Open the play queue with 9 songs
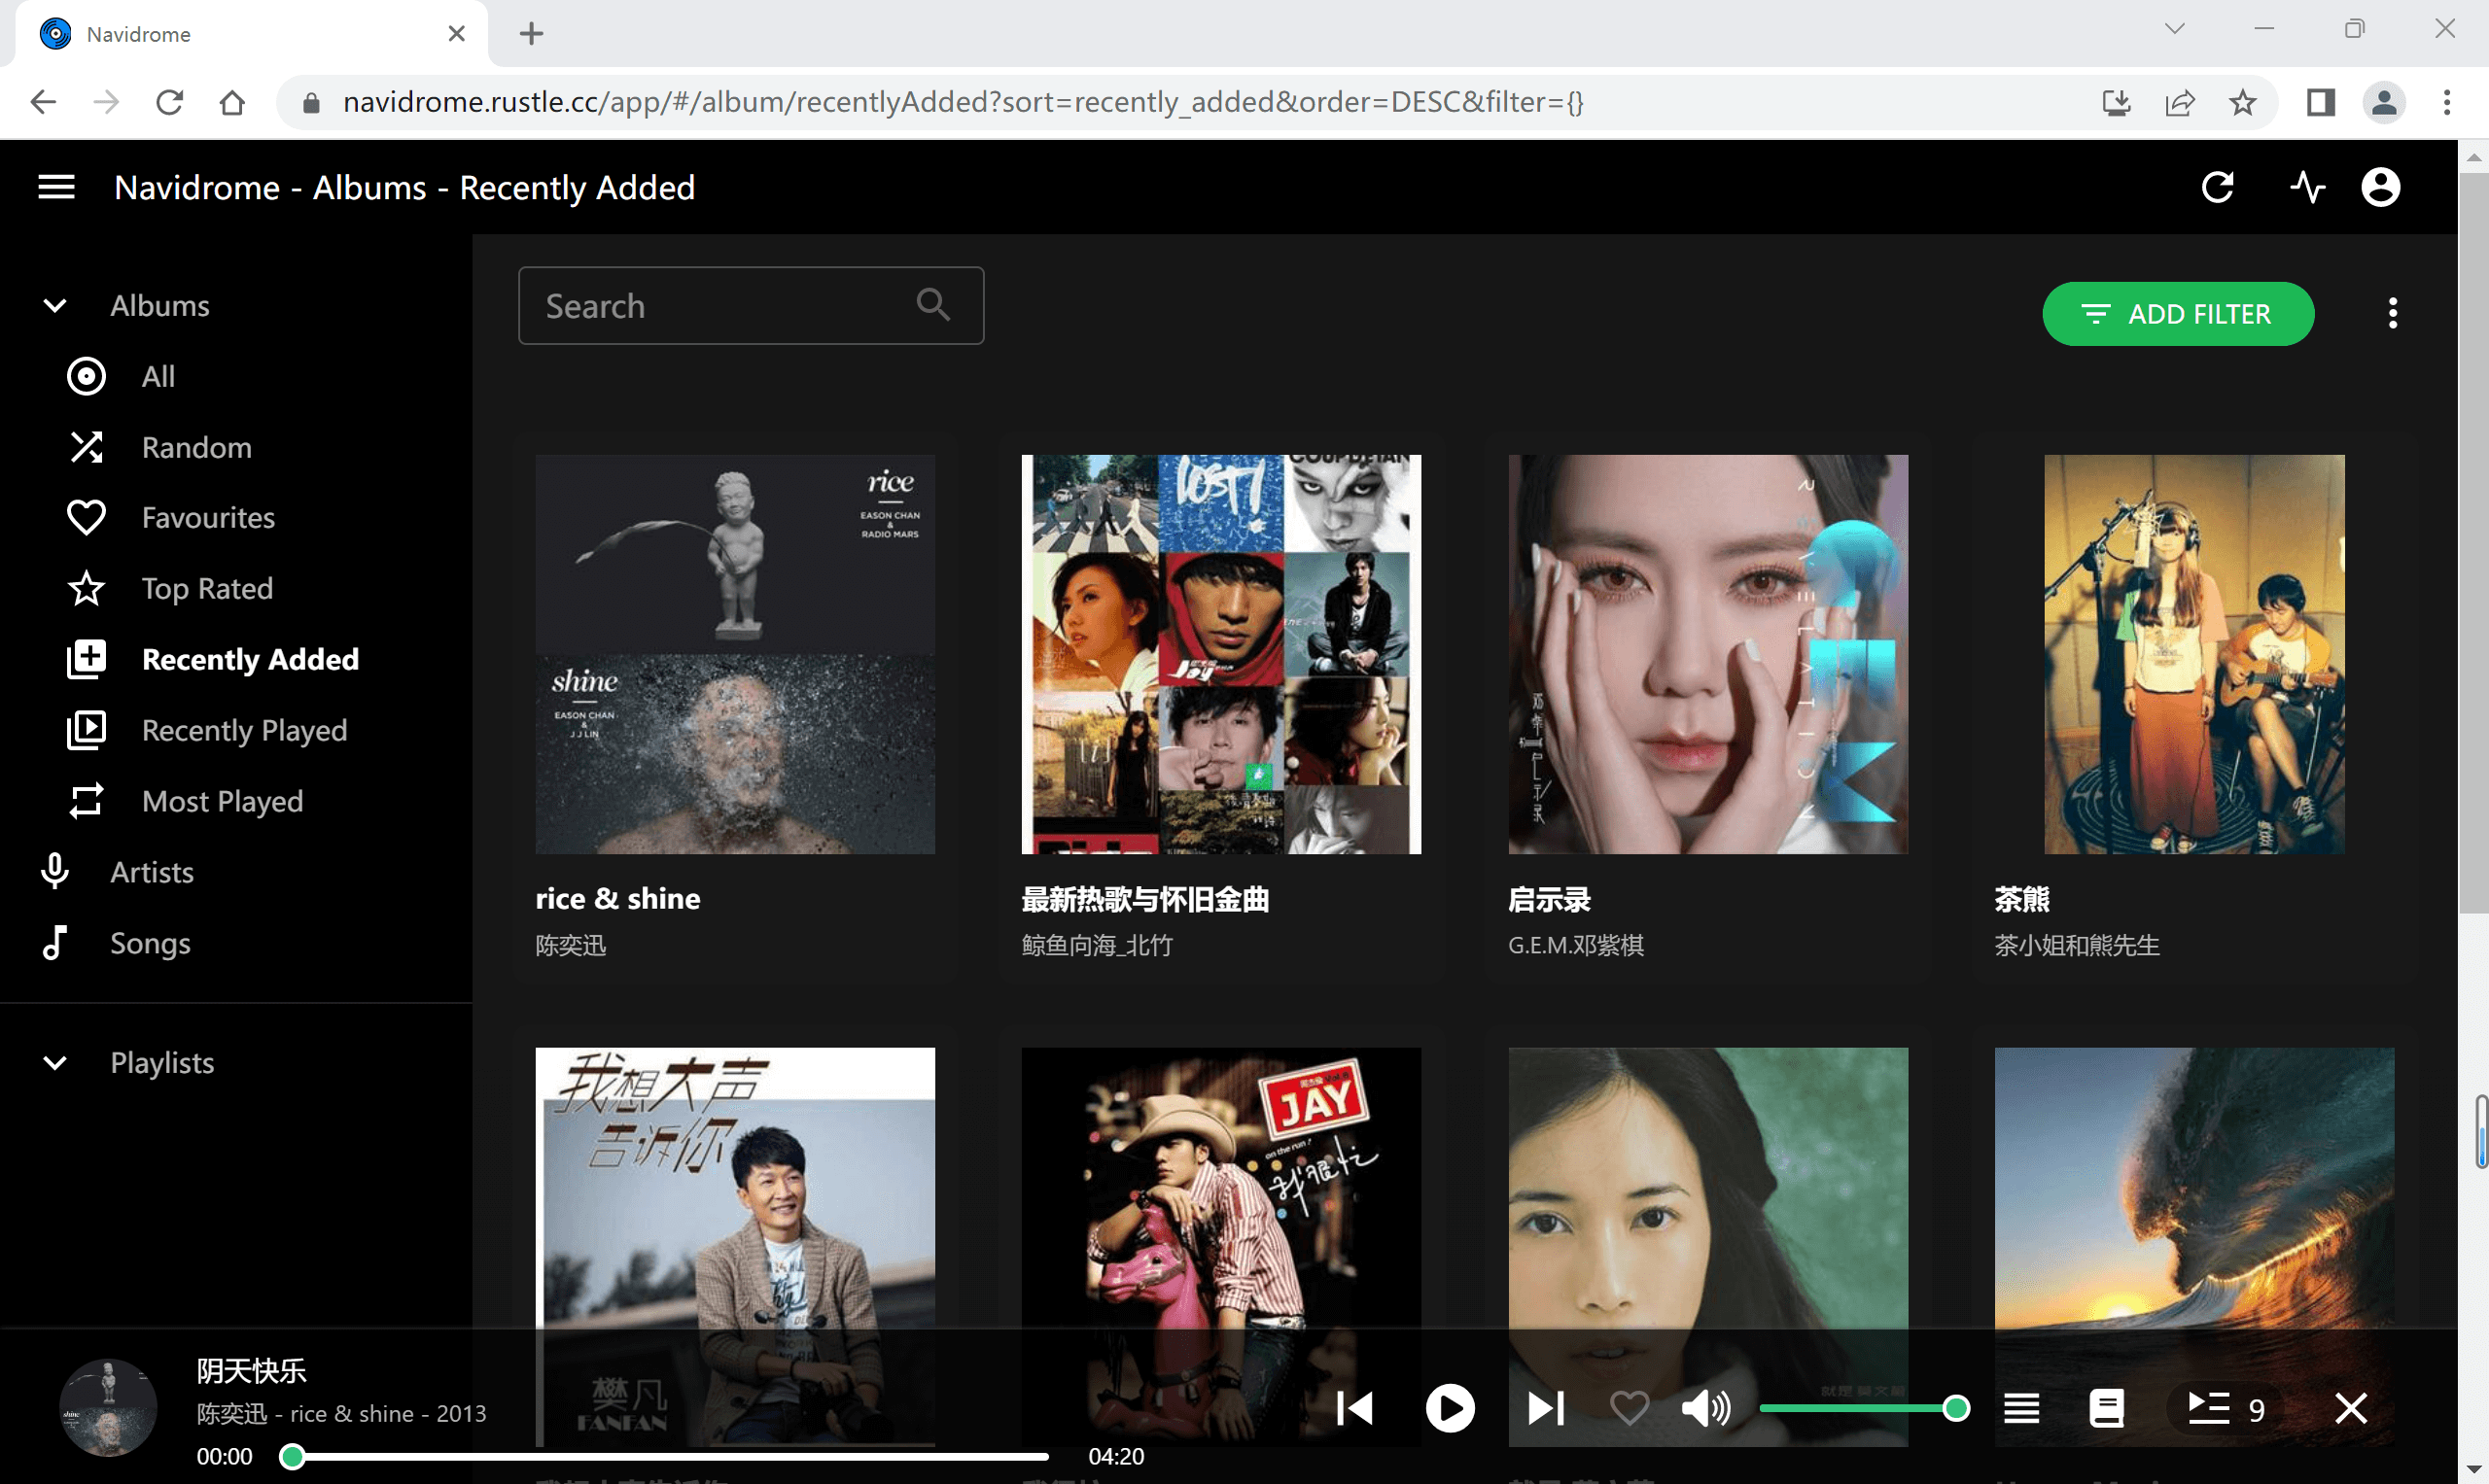Image resolution: width=2489 pixels, height=1484 pixels. pos(2226,1408)
